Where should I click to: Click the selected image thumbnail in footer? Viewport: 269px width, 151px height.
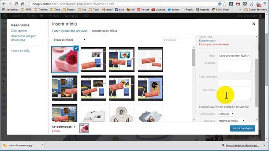(x=84, y=128)
